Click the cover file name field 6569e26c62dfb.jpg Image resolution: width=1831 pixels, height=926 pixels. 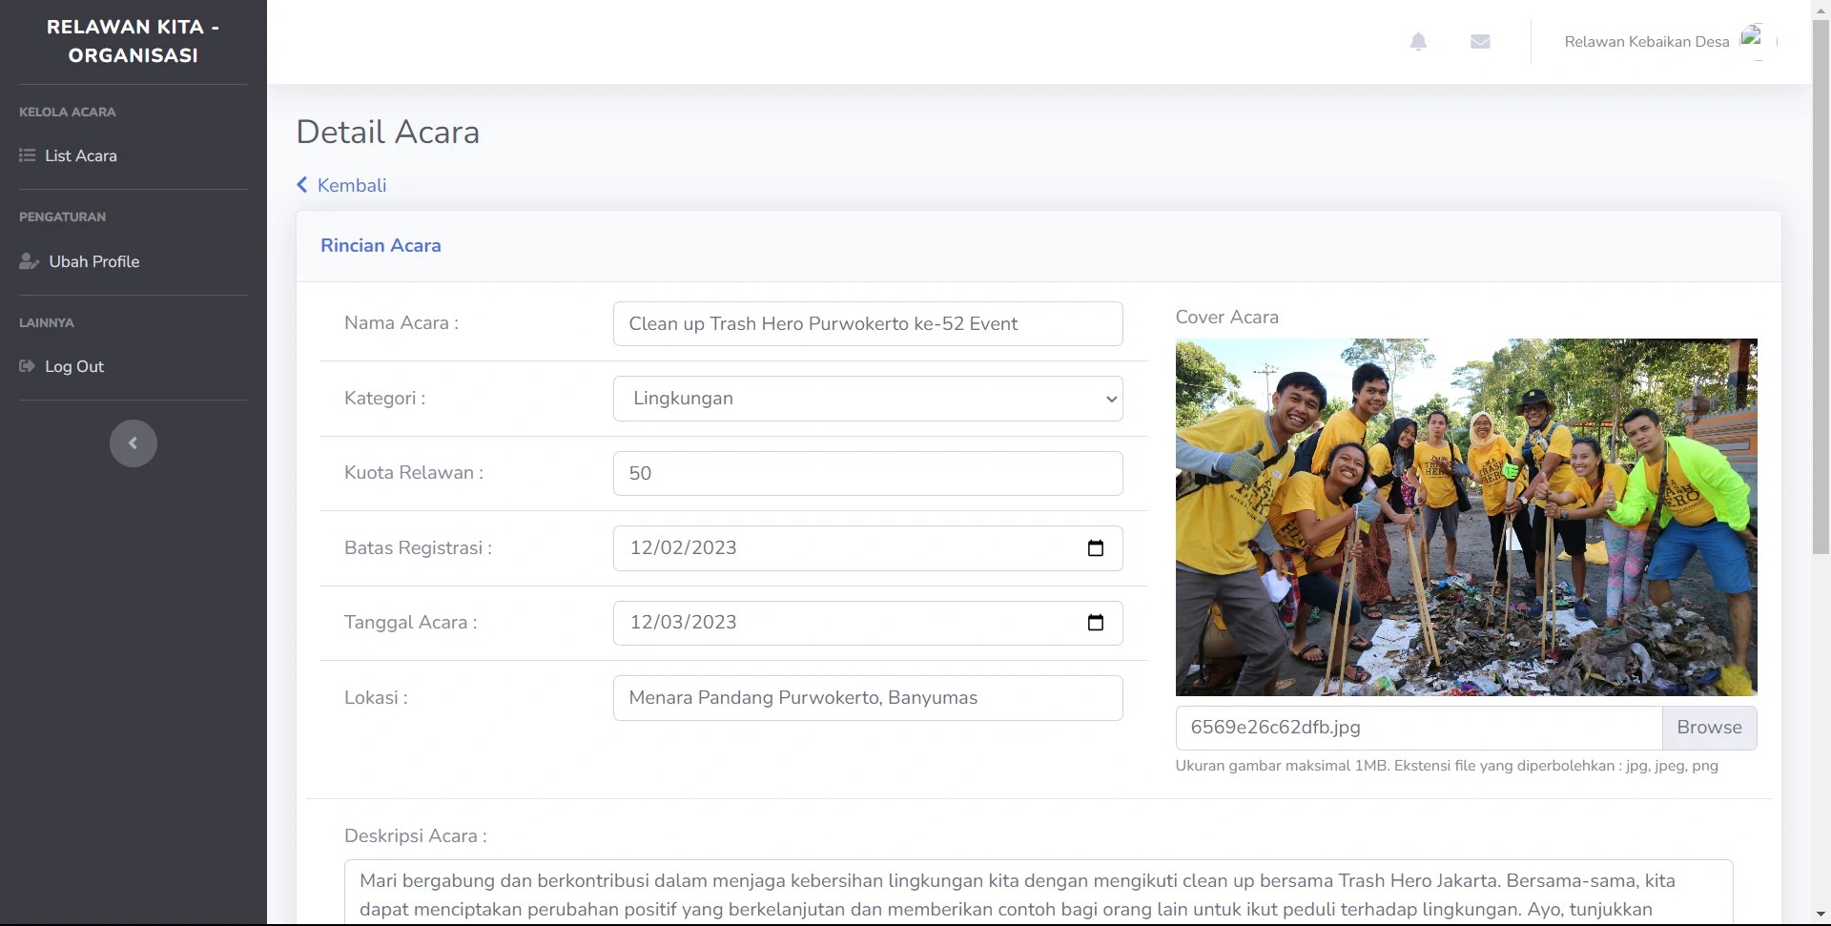click(1419, 728)
